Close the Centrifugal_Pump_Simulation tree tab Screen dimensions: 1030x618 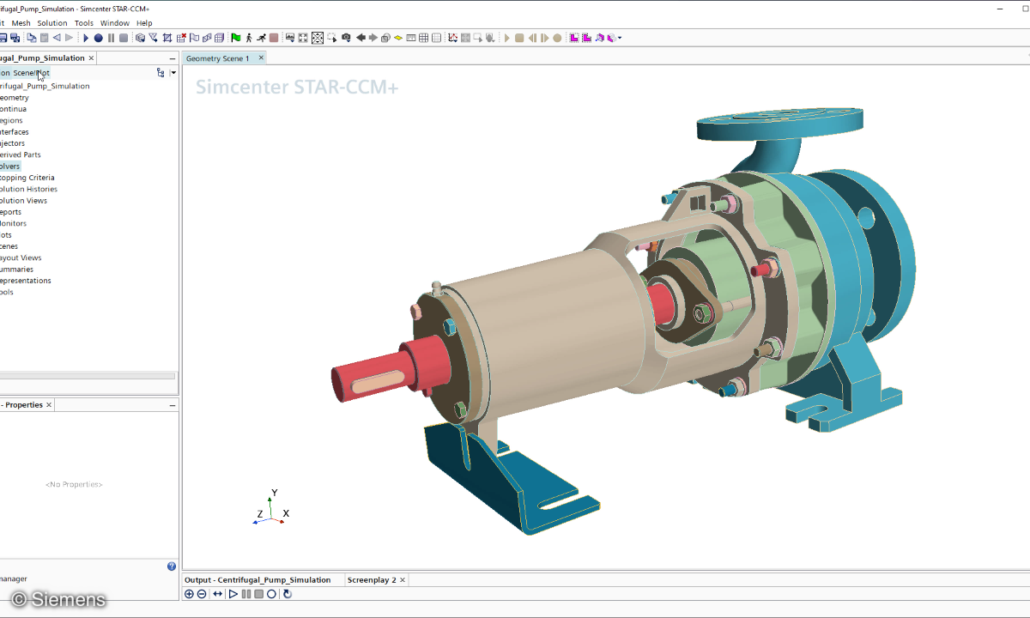coord(91,58)
